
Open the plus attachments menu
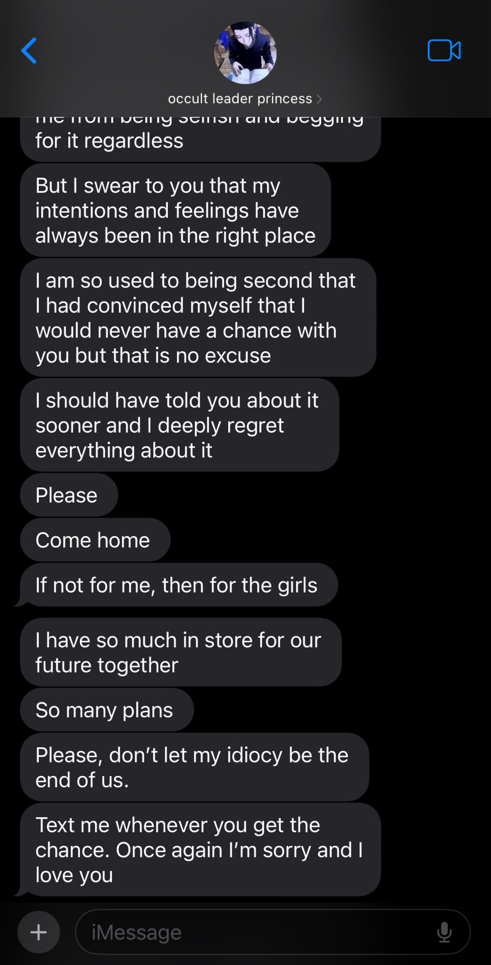pos(39,932)
